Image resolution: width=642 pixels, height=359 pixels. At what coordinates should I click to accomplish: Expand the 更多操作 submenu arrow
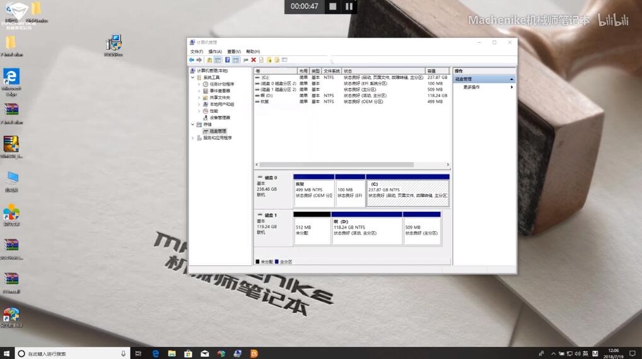click(x=512, y=87)
